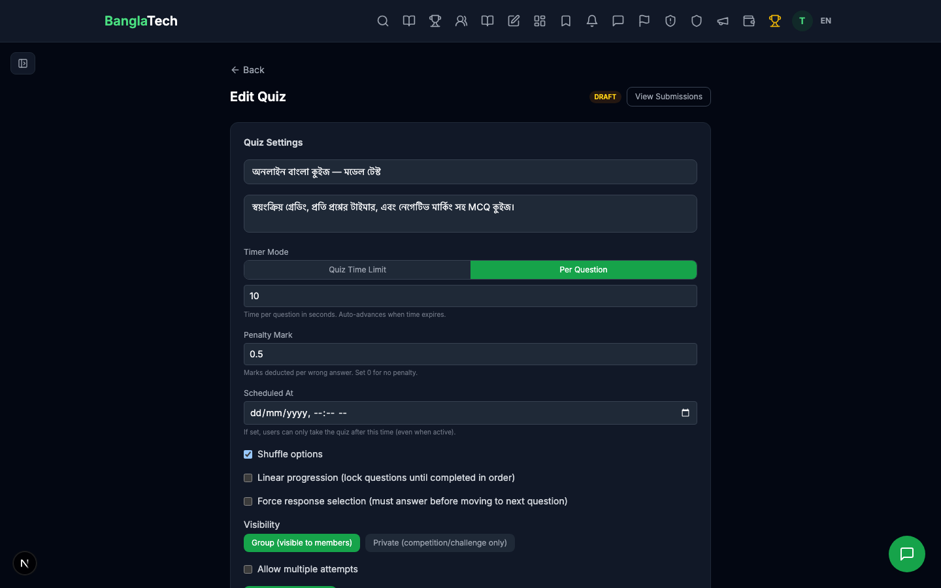
Task: Click the flag report icon
Action: 644,21
